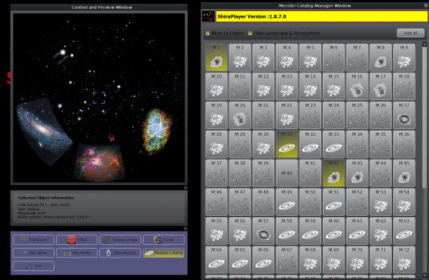Image resolution: width=429 pixels, height=280 pixels.
Task: Click the Exit button
Action: coord(34,266)
